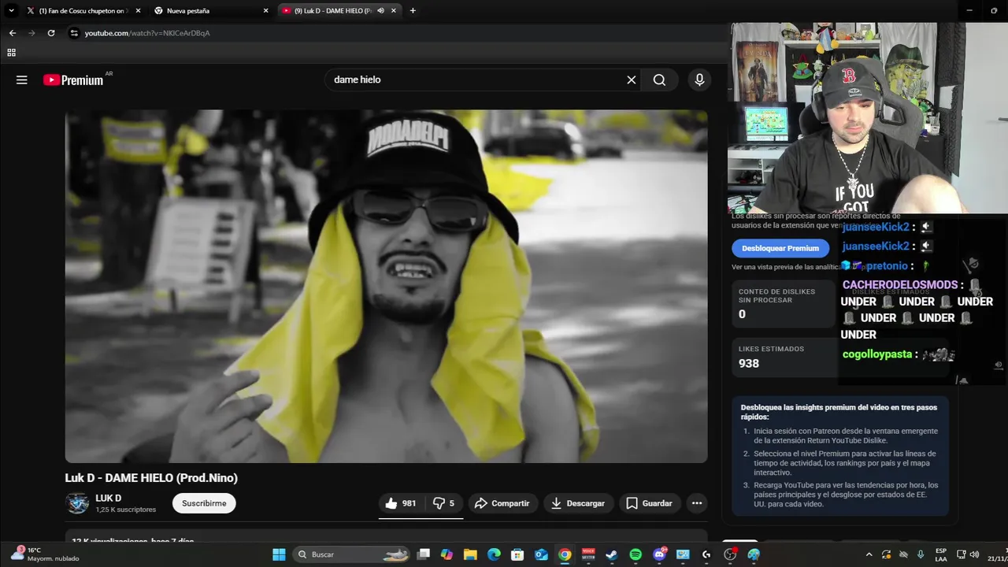The width and height of the screenshot is (1008, 567).
Task: Open the tab search dropdown arrow
Action: click(x=11, y=10)
